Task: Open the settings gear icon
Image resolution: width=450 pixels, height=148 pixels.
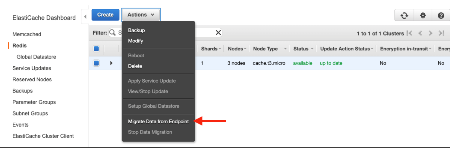Action: pyautogui.click(x=423, y=15)
